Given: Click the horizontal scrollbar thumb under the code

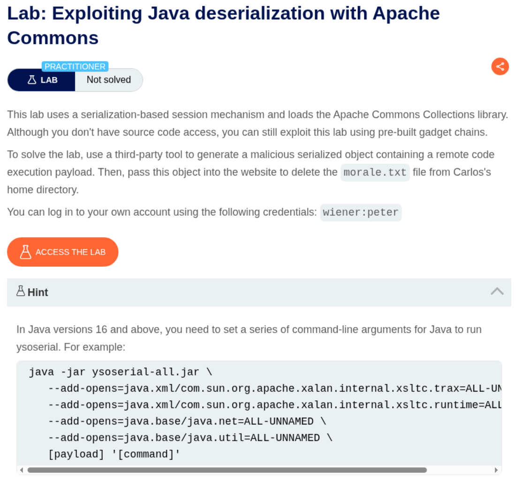Looking at the screenshot, I should coord(227,470).
